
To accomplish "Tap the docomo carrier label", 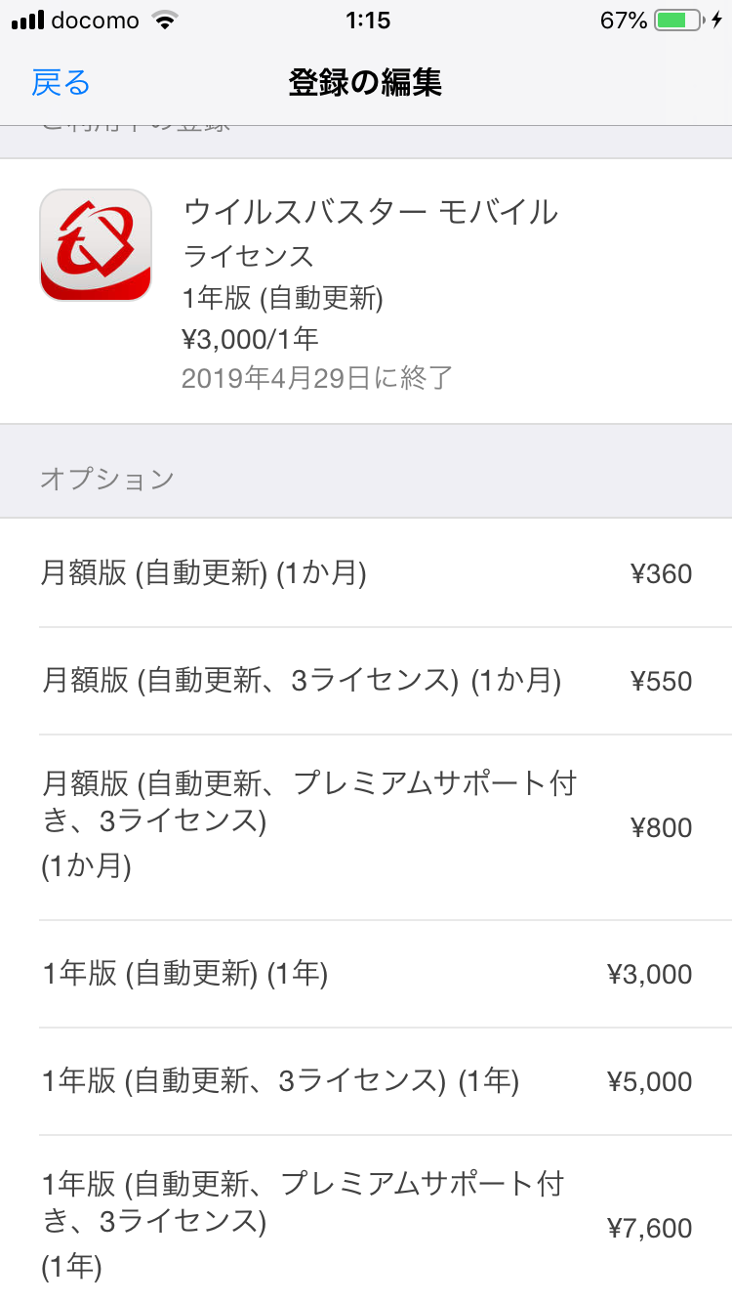I will 94,21.
